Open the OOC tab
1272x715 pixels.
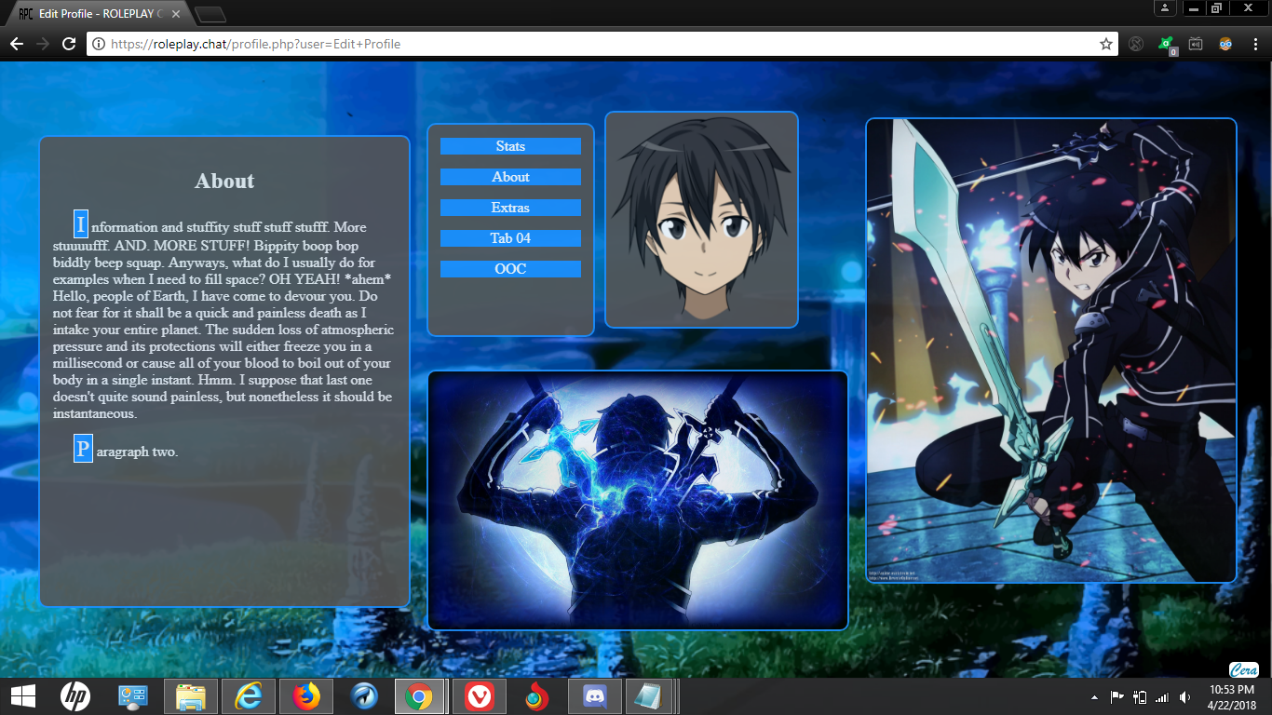(510, 269)
